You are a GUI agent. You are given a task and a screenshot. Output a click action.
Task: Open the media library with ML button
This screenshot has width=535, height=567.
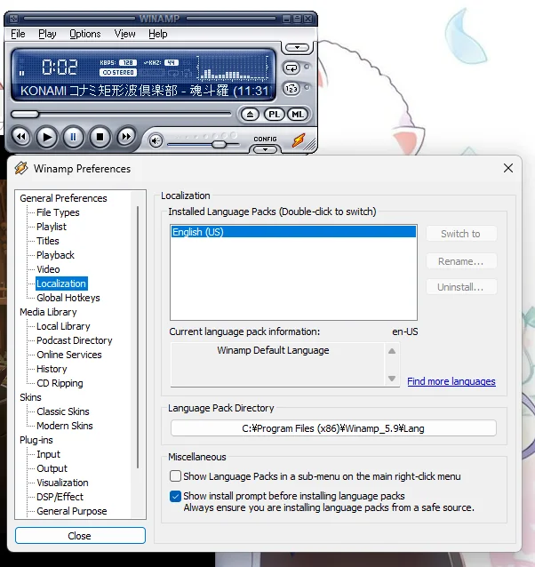[297, 115]
